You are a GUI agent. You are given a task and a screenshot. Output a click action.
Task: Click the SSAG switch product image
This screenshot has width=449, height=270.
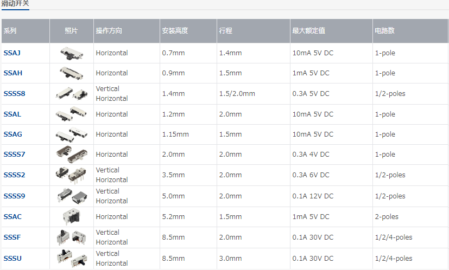point(71,134)
